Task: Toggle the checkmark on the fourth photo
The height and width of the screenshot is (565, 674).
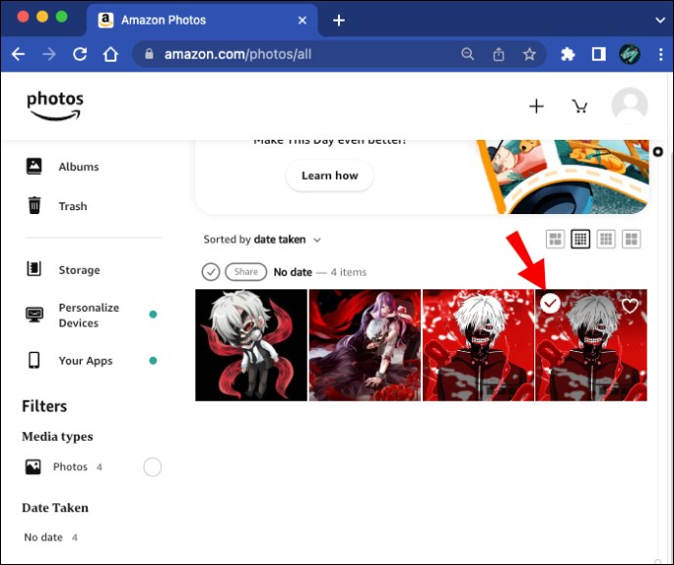Action: [550, 303]
